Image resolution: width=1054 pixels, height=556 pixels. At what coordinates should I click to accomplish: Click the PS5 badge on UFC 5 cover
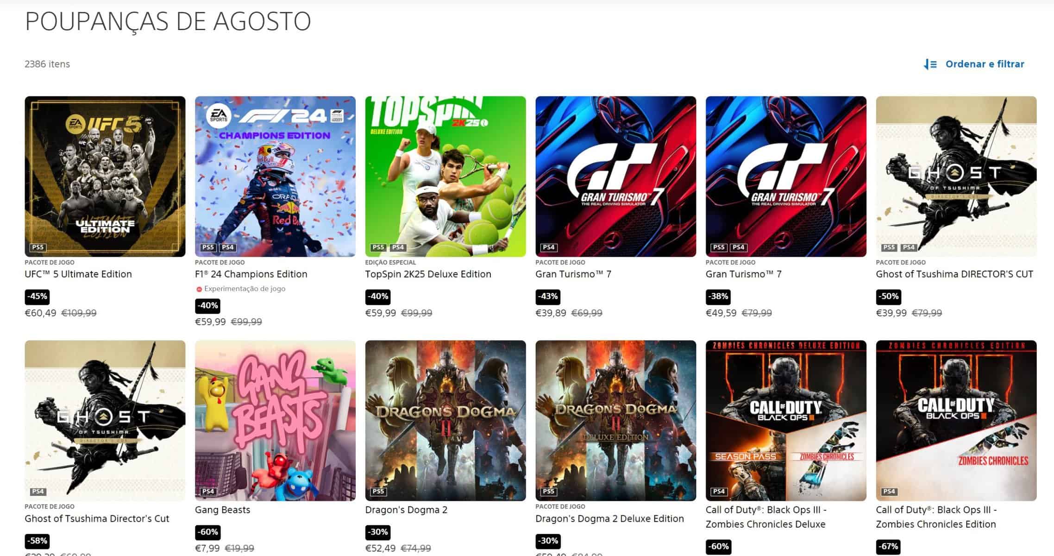pos(38,247)
